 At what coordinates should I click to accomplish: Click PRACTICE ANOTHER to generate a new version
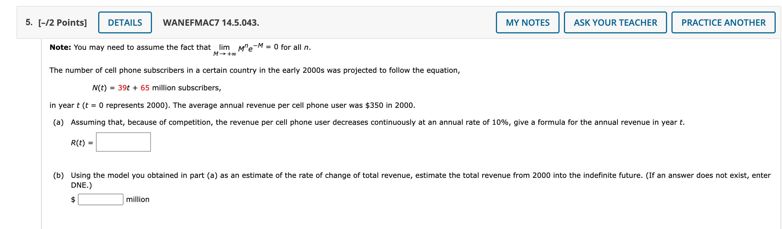coord(723,22)
